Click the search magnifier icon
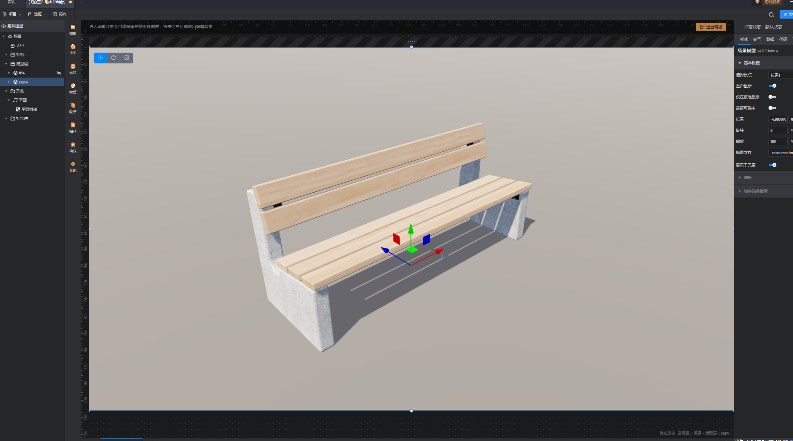Image resolution: width=793 pixels, height=441 pixels. coord(771,15)
